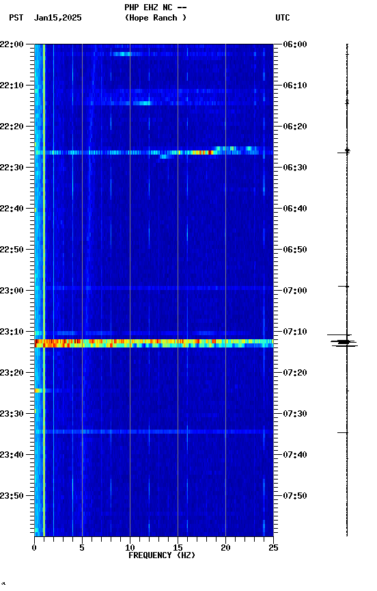The width and height of the screenshot is (377, 591).
Task: Click the 15 Hz frequency tick label
Action: pos(178,548)
